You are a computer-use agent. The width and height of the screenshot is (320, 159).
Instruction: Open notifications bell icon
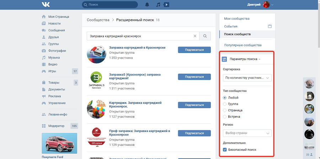coord(147,5)
